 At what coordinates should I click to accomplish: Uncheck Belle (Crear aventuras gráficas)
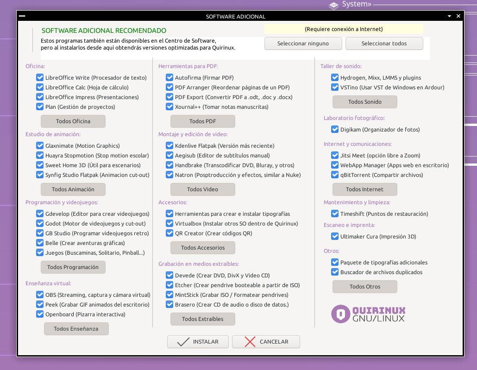tap(40, 243)
